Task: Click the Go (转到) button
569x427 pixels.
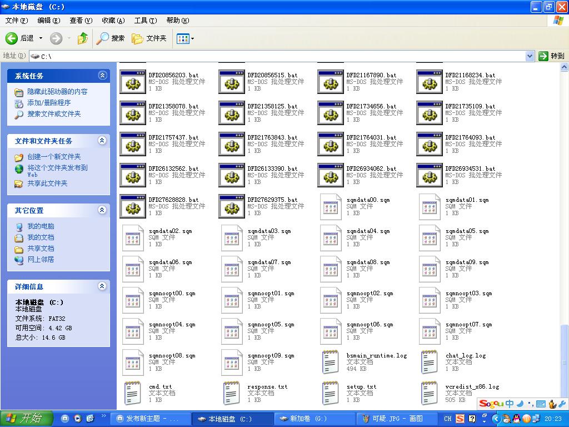Action: [552, 56]
